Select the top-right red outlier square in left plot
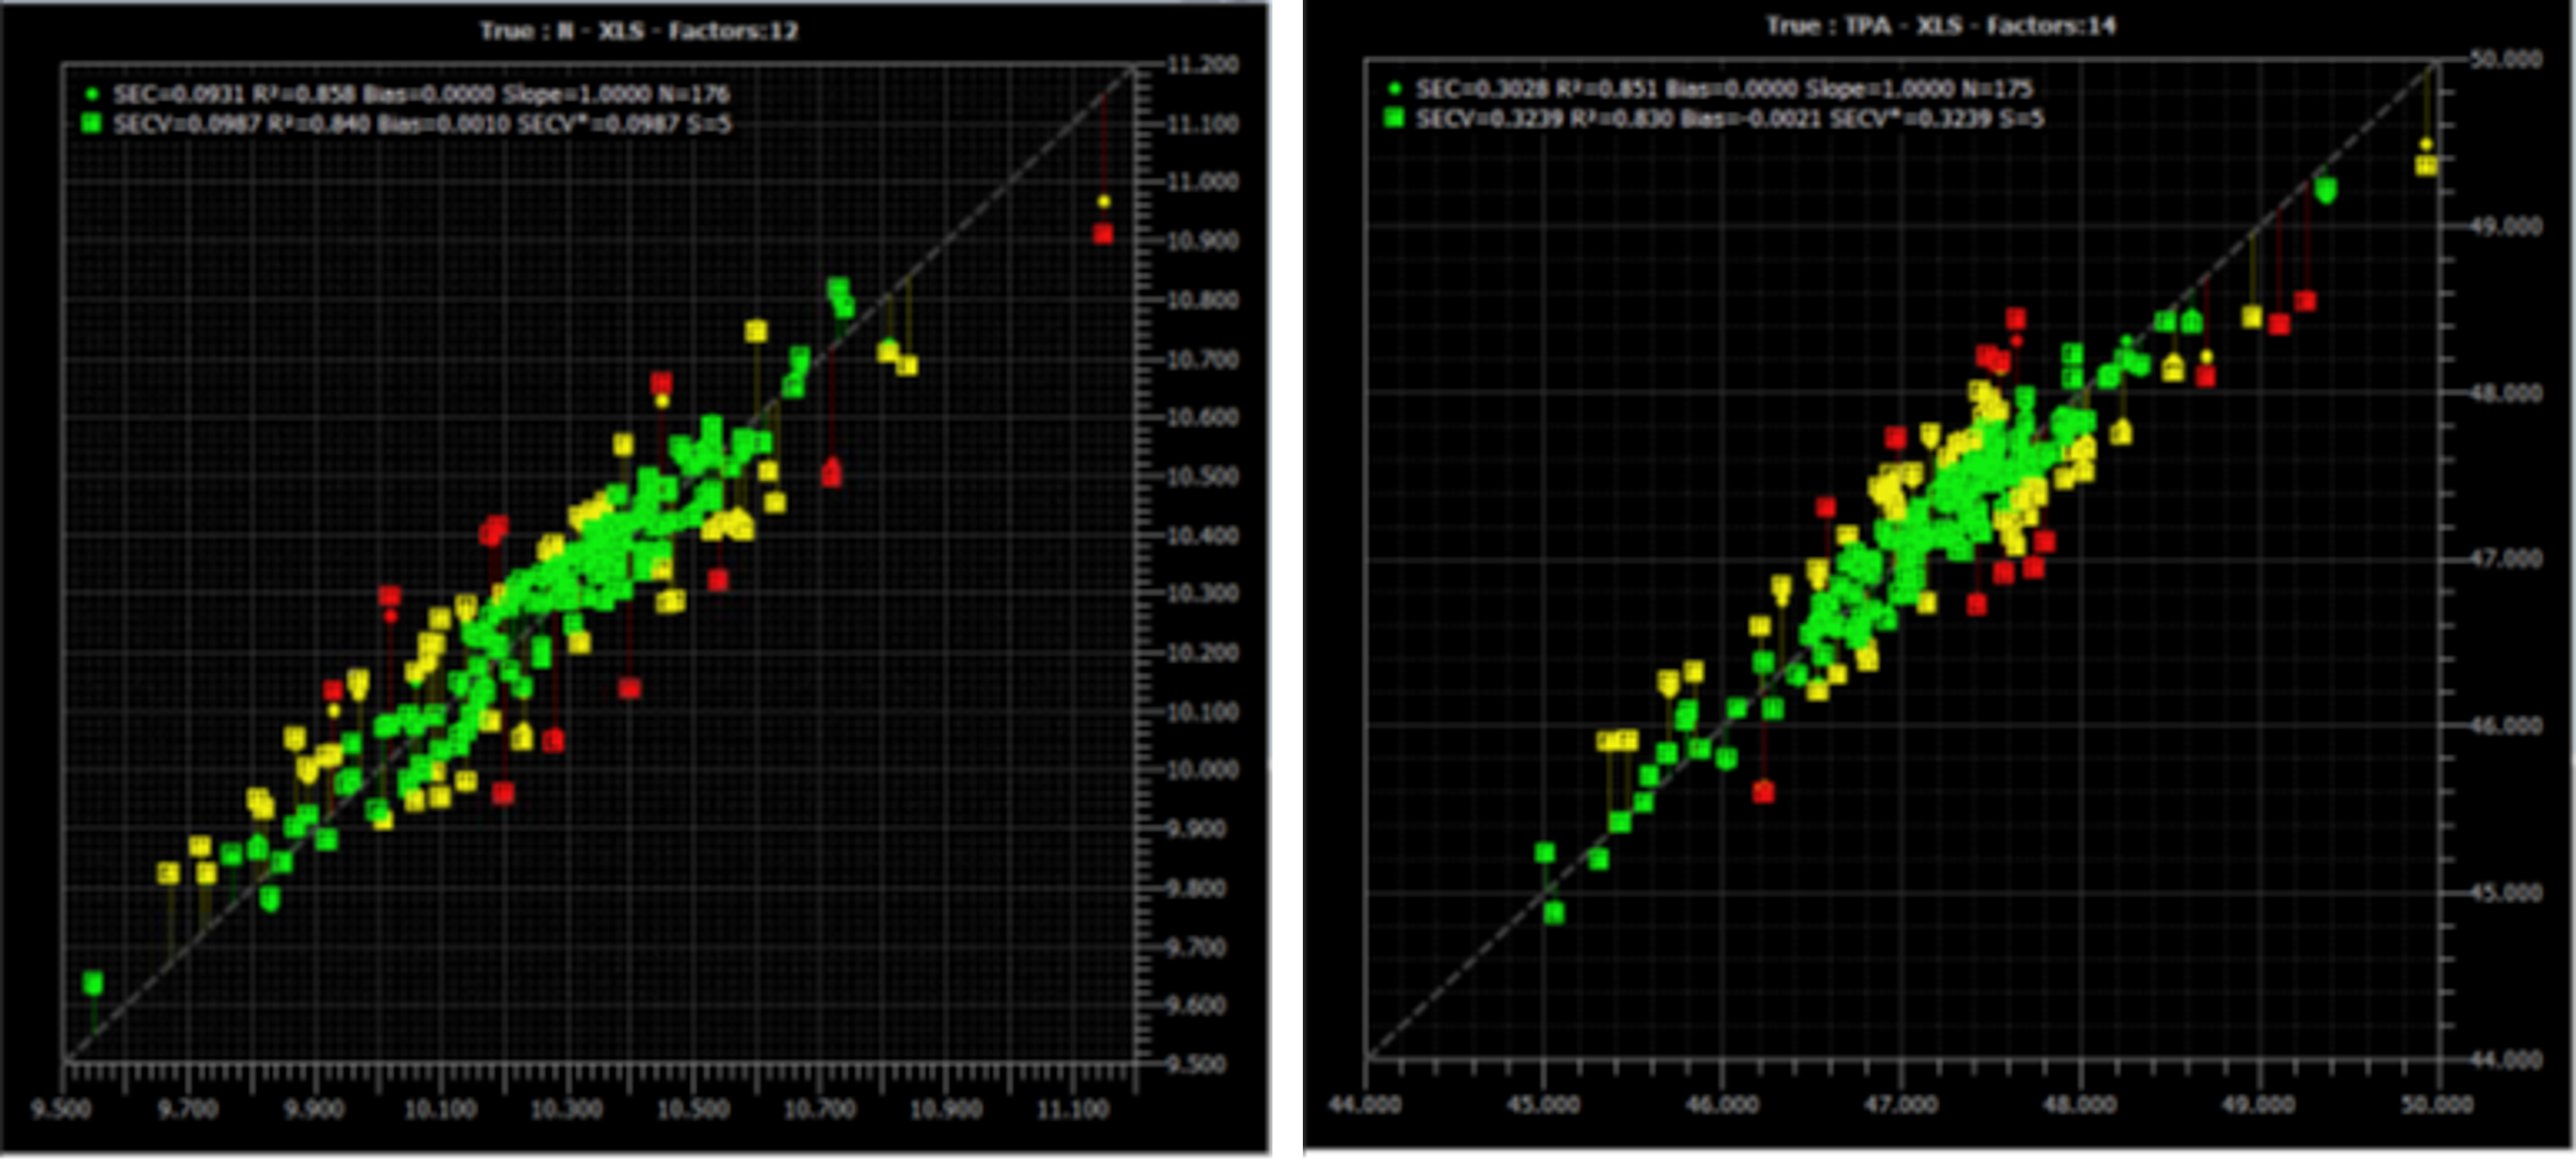The height and width of the screenshot is (1161, 2576). coord(1103,234)
